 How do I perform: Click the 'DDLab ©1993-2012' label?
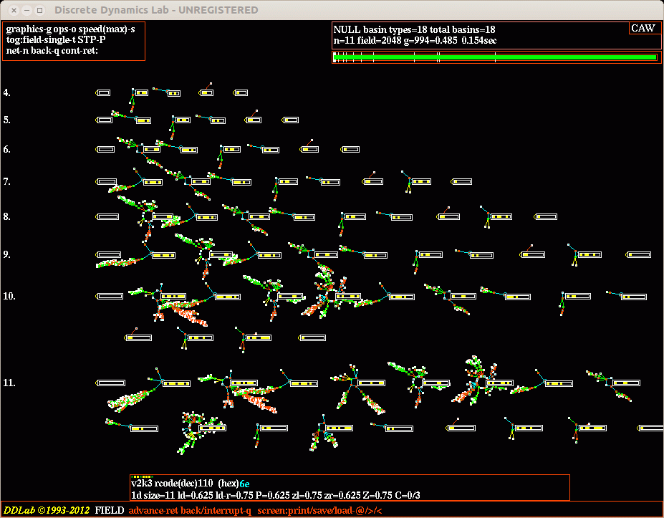47,510
